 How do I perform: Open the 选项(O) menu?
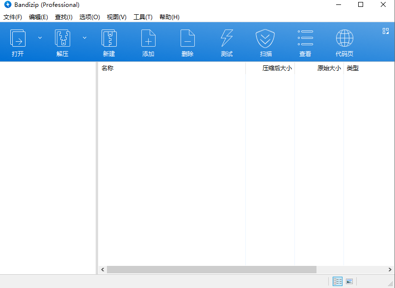click(90, 17)
